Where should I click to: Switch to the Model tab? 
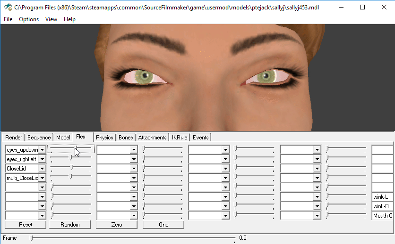click(x=63, y=138)
